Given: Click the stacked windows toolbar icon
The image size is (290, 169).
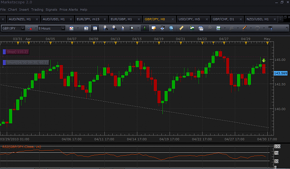Looking at the screenshot, I should pyautogui.click(x=201, y=28).
